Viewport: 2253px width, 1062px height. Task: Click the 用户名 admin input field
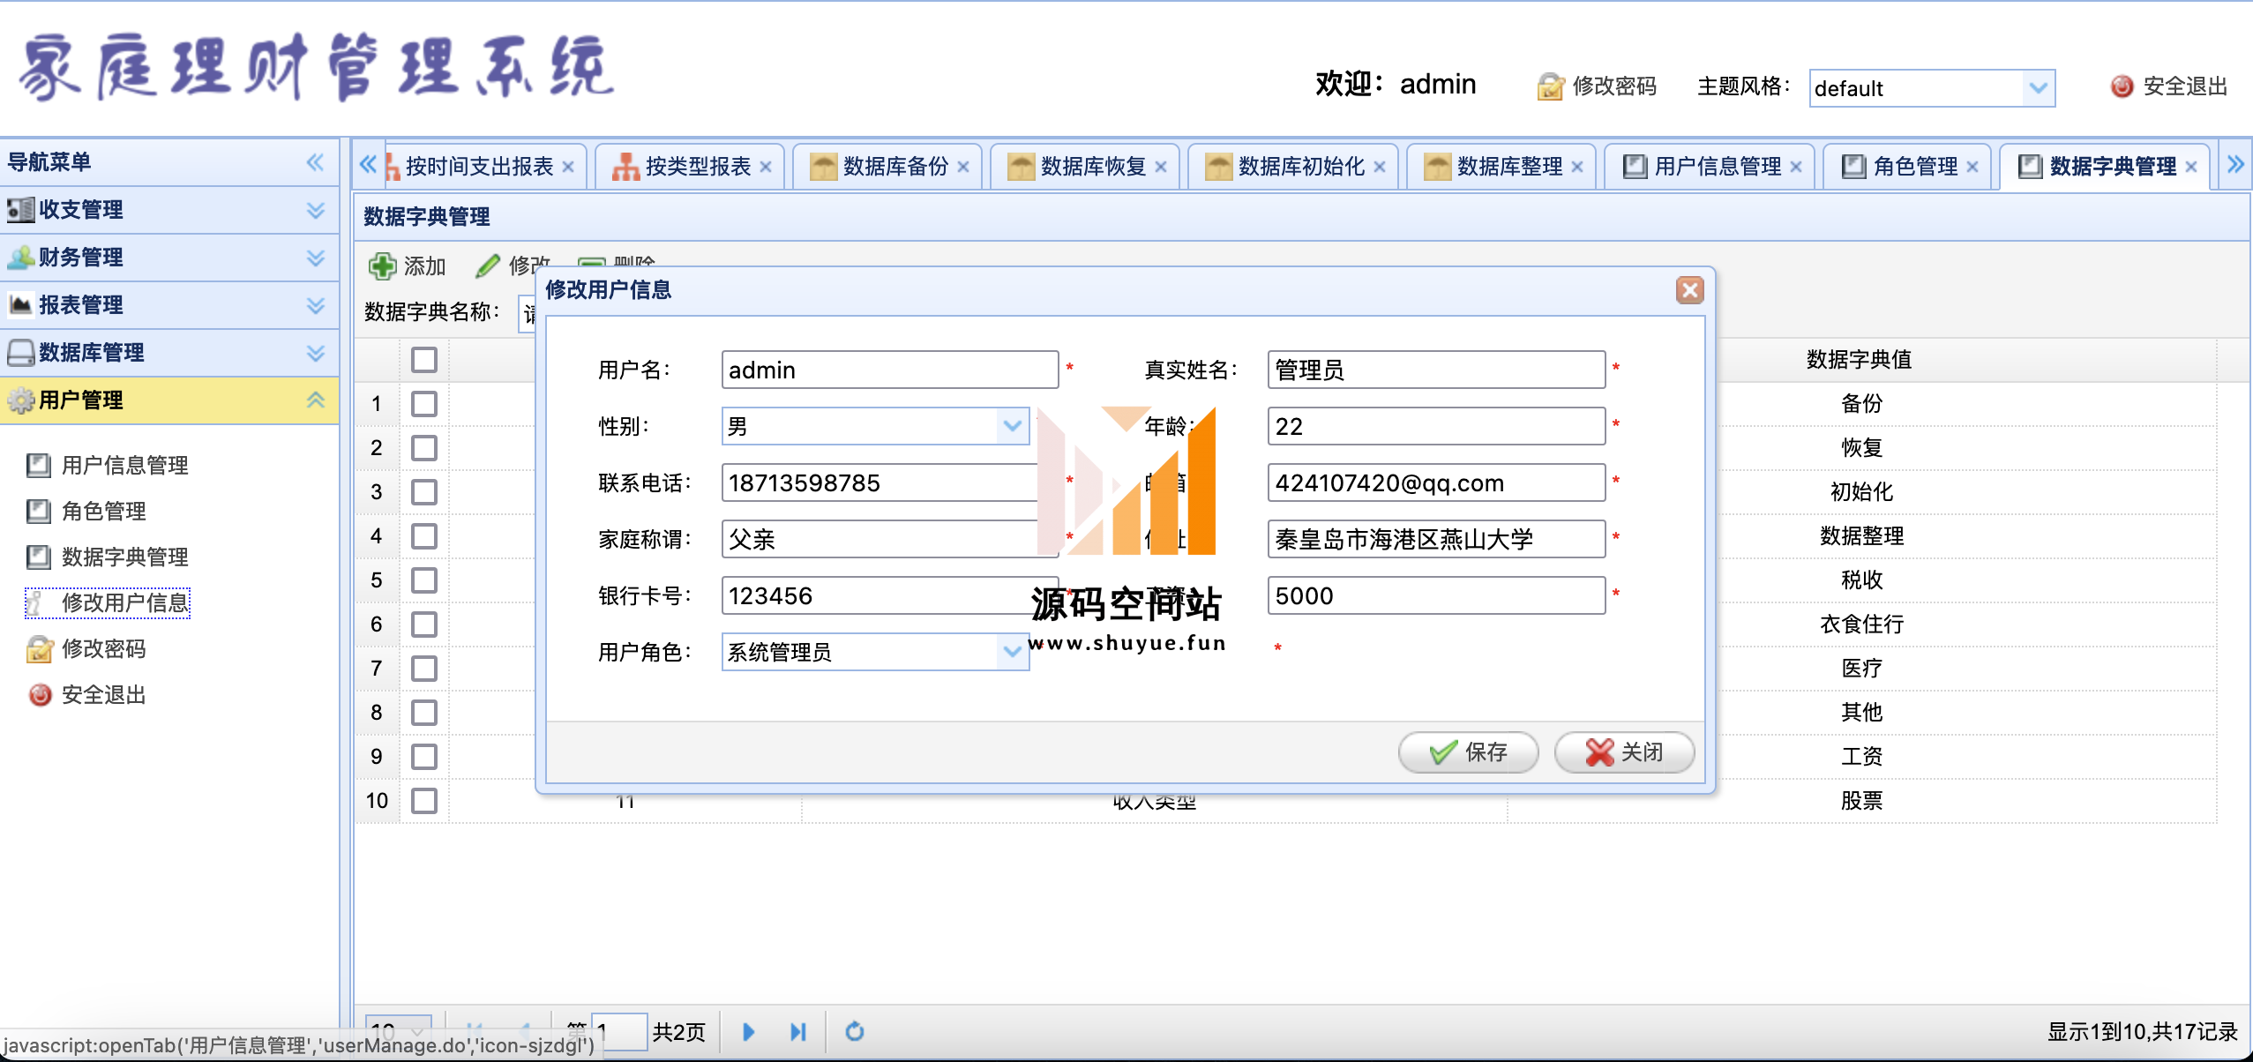point(890,370)
